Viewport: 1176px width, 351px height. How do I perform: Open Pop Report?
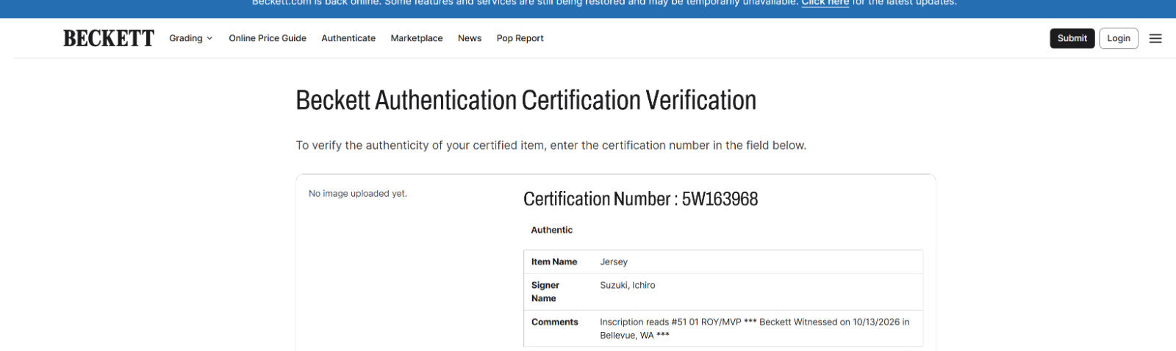[x=520, y=38]
